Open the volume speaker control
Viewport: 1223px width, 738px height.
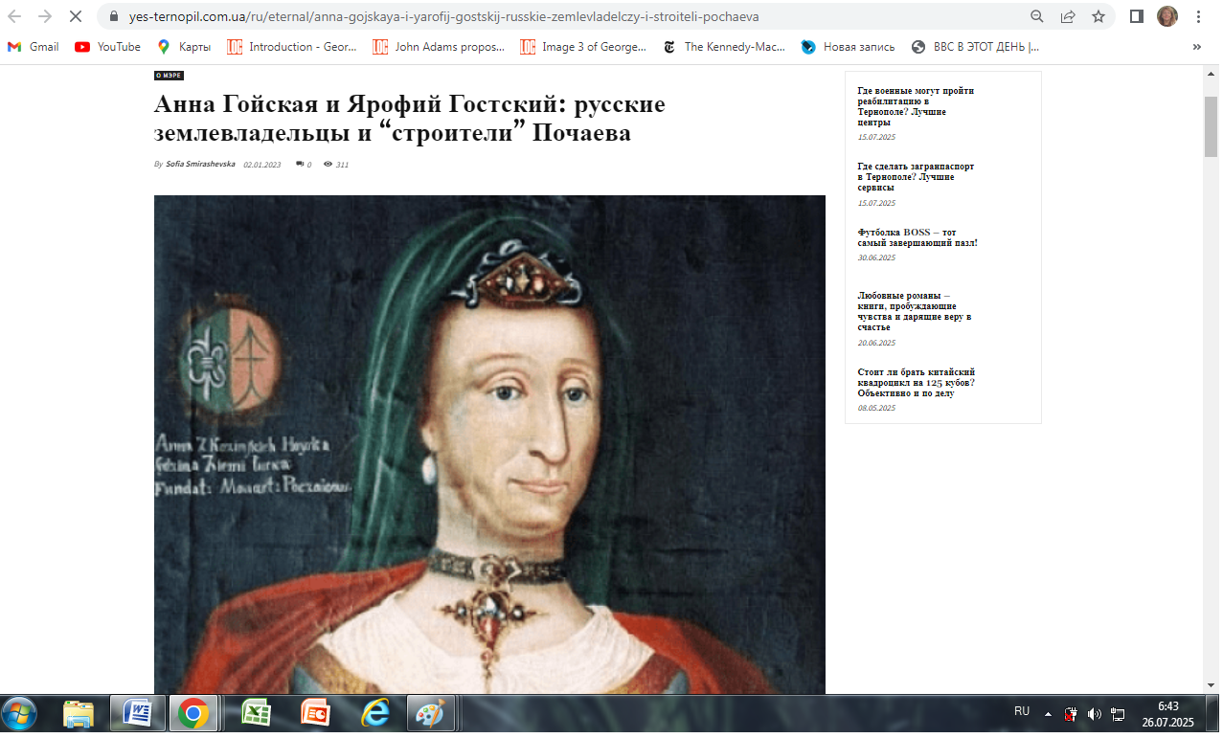1095,714
